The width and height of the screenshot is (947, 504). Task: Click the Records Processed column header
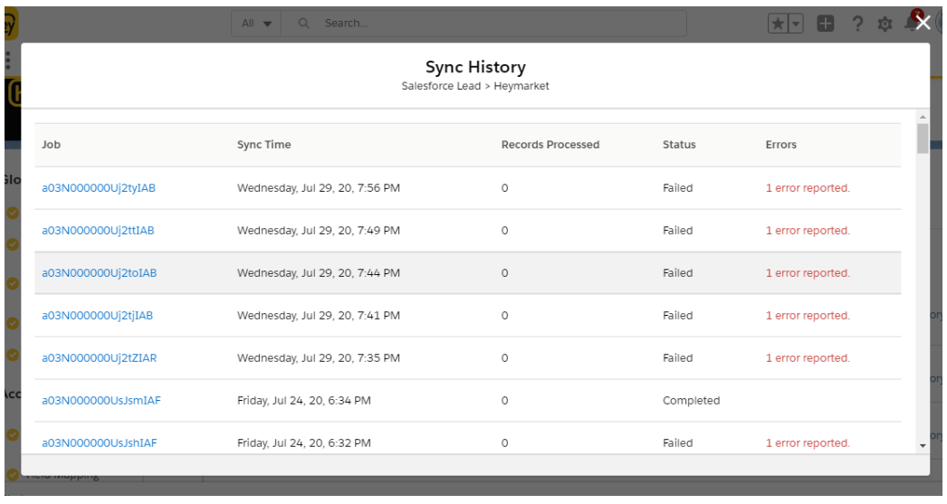550,144
